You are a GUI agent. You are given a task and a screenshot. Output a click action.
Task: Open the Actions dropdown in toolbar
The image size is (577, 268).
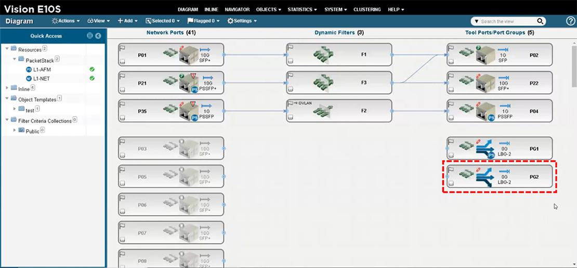coord(65,21)
